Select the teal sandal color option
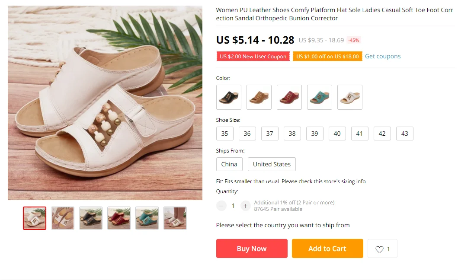Viewport: 458px width, 280px height. pos(320,97)
